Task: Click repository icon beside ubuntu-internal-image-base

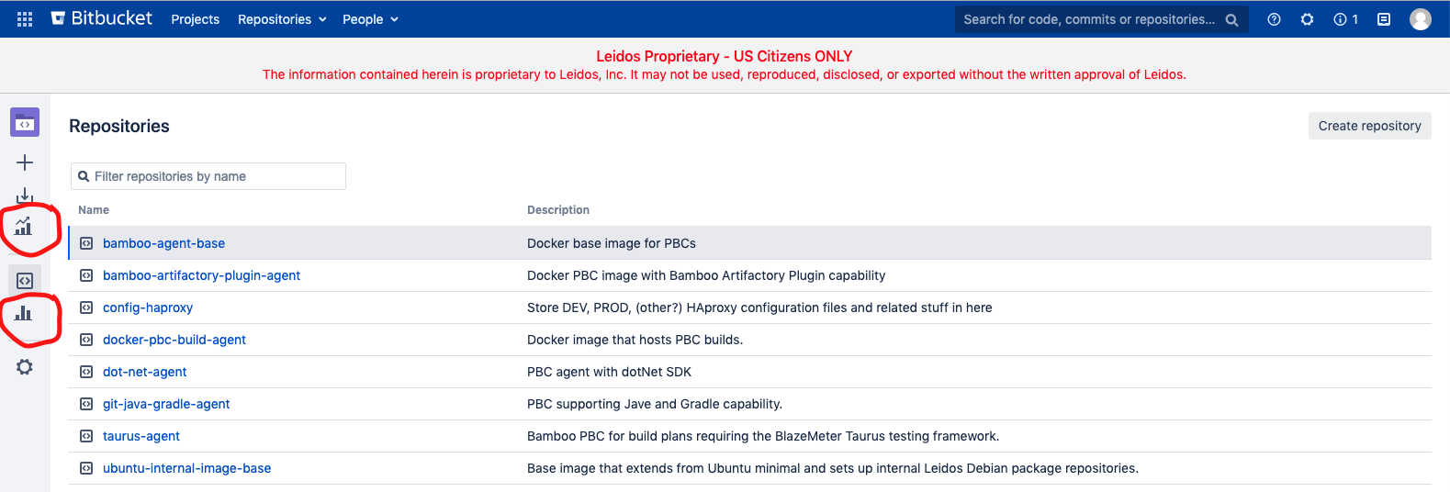Action: 86,468
